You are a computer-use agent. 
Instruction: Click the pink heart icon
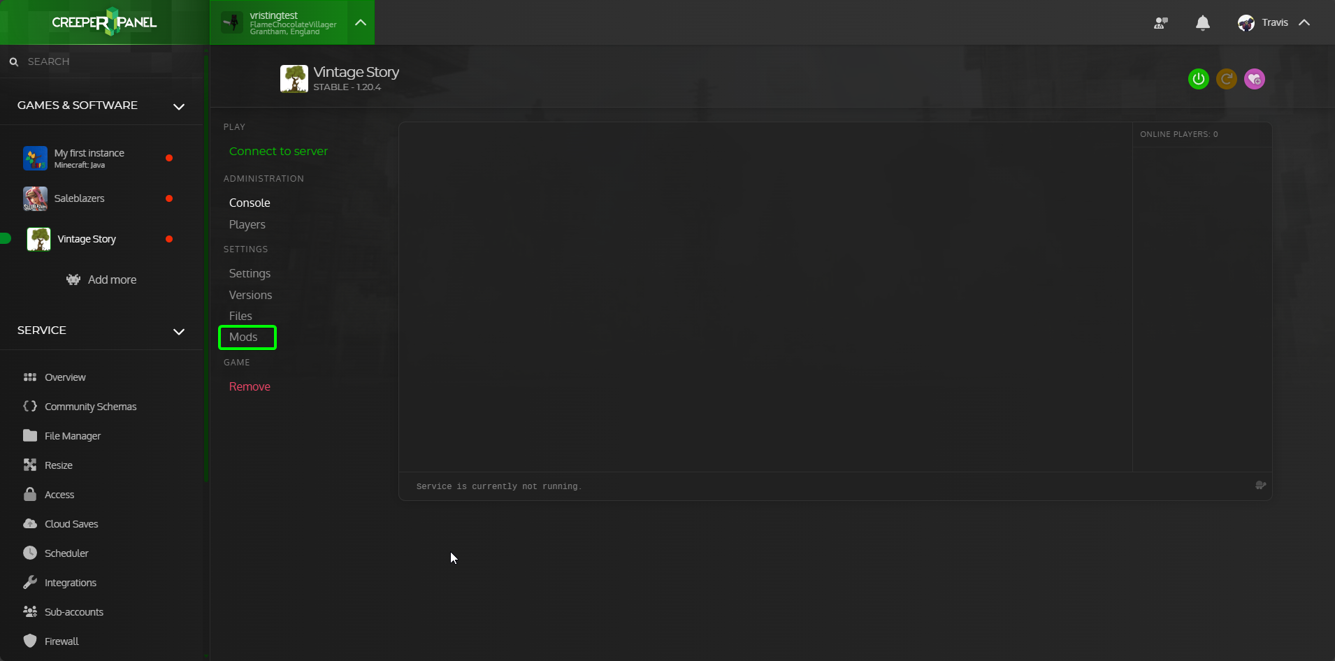point(1255,79)
